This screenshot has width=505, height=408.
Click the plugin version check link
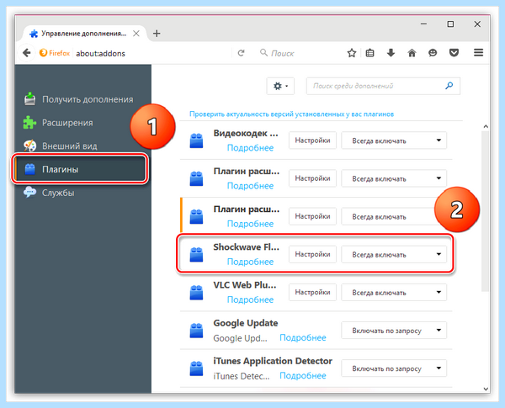click(x=291, y=114)
